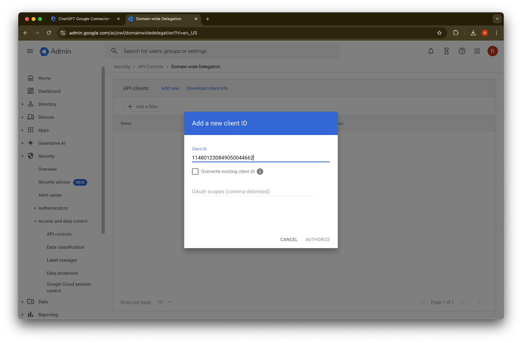
Task: Open Google Cloud session control
Action: [x=69, y=287]
